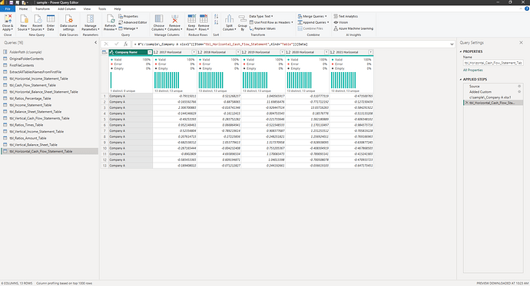Click Replace Values in the ribbon
530x286 pixels.
click(x=262, y=28)
